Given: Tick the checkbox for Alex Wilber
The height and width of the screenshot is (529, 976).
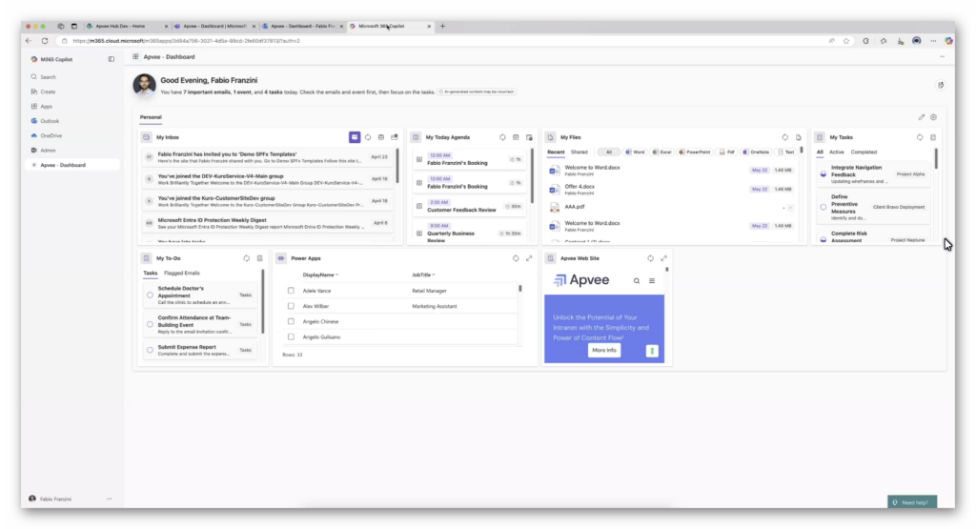Looking at the screenshot, I should 291,306.
